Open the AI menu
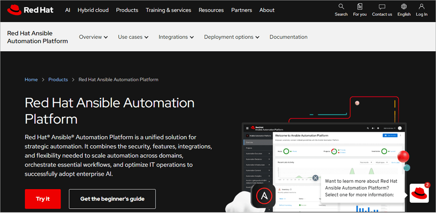This screenshot has height=213, width=436. (67, 10)
